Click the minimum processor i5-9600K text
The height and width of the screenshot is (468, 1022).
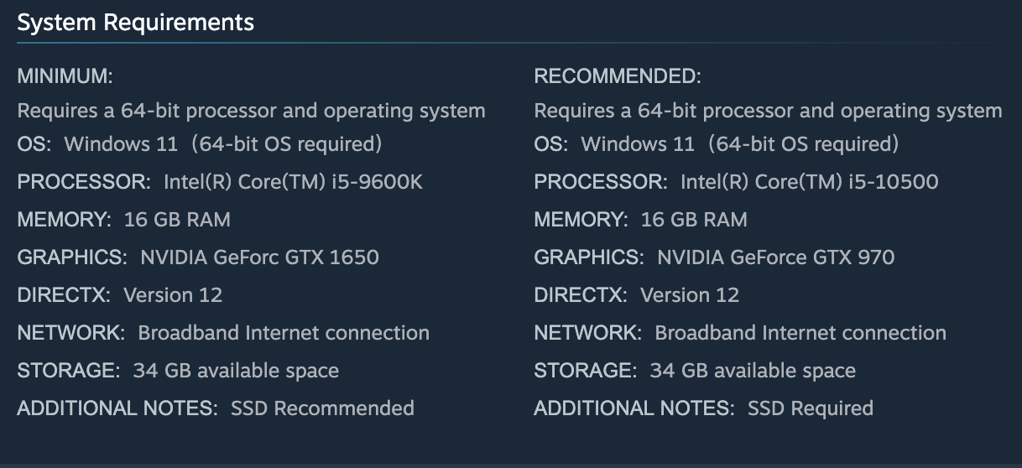click(x=293, y=182)
